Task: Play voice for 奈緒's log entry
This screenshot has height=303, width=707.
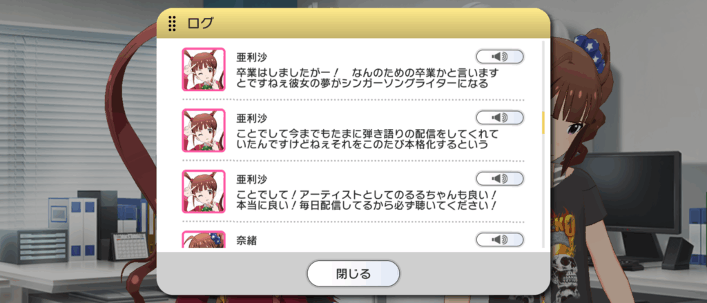Action: click(500, 240)
